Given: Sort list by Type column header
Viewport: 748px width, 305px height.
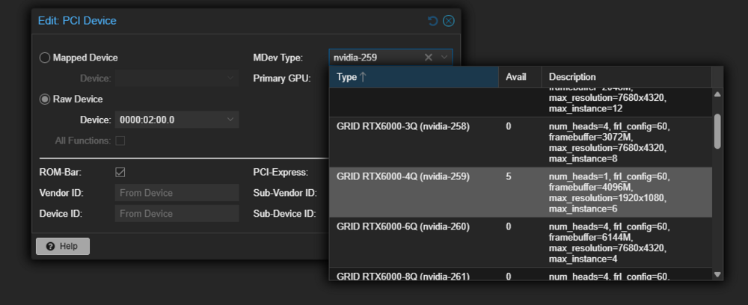Looking at the screenshot, I should [x=414, y=77].
